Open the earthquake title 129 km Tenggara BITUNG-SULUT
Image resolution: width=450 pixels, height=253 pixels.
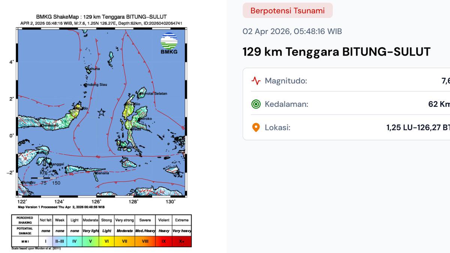click(336, 52)
